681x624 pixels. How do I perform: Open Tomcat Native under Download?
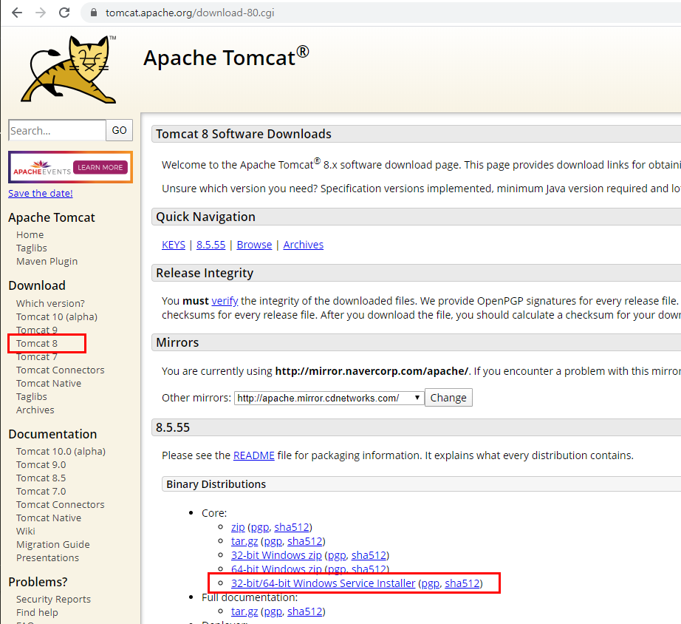(49, 384)
